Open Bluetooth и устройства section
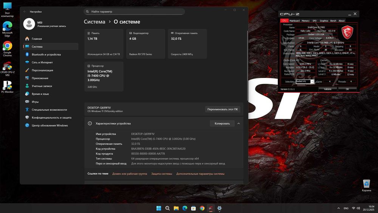The image size is (378, 213). click(x=51, y=54)
